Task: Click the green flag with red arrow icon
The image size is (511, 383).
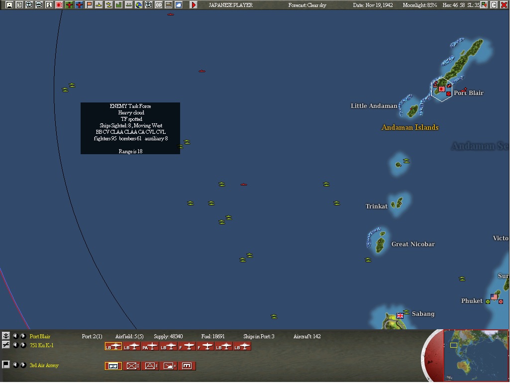Action: [x=484, y=5]
